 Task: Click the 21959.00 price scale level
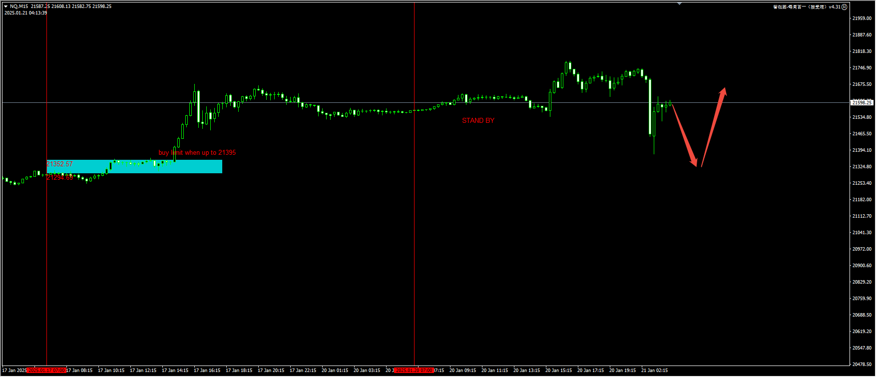862,18
